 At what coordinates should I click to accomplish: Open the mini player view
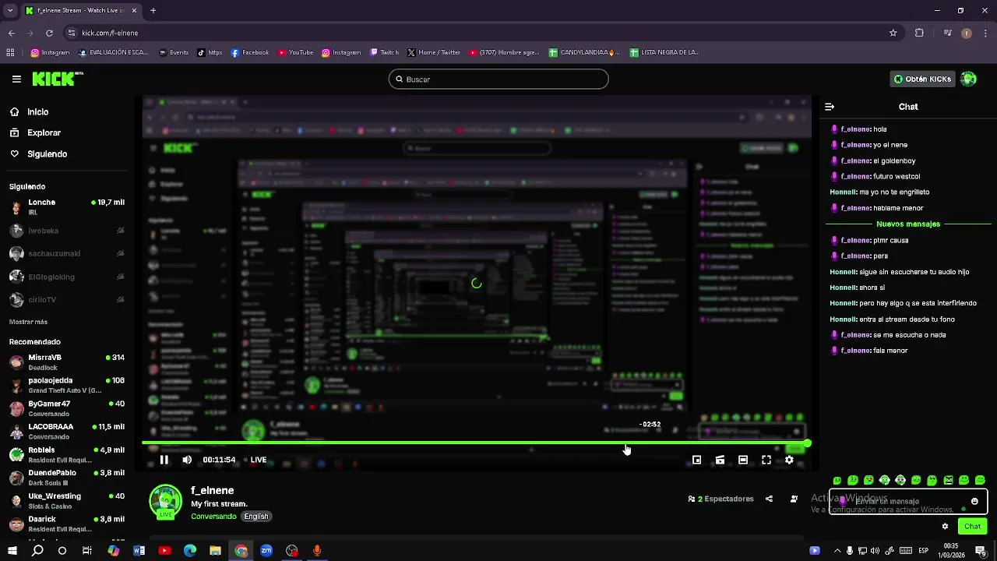point(696,460)
